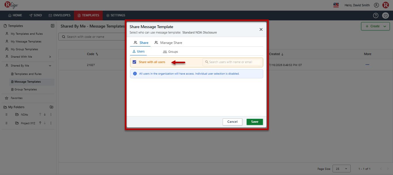Uncheck Share with all users checkbox

[134, 62]
